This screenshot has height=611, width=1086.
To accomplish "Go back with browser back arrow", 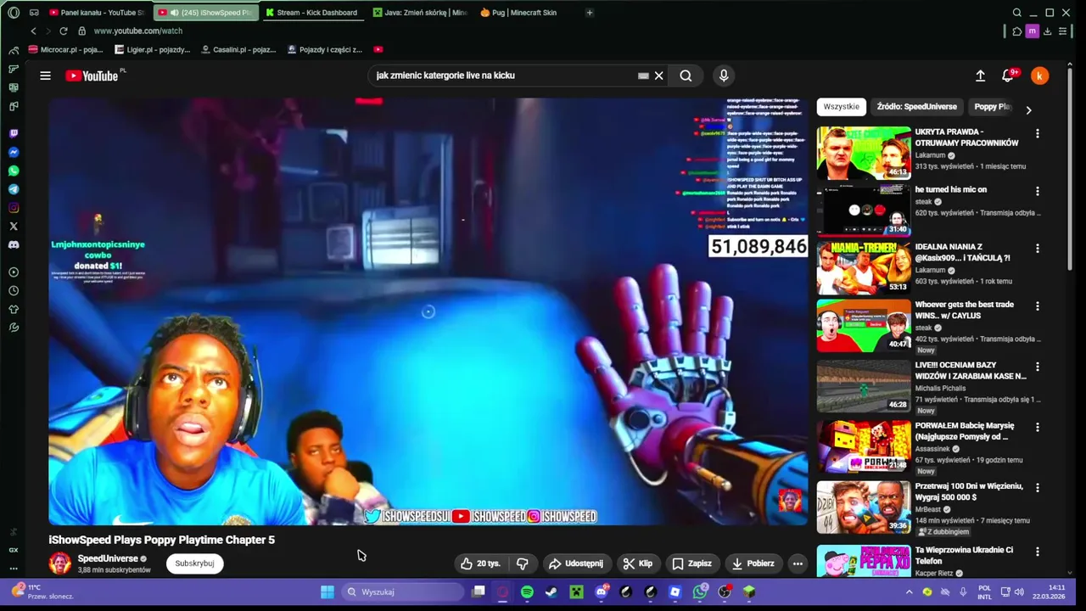I will pos(33,31).
